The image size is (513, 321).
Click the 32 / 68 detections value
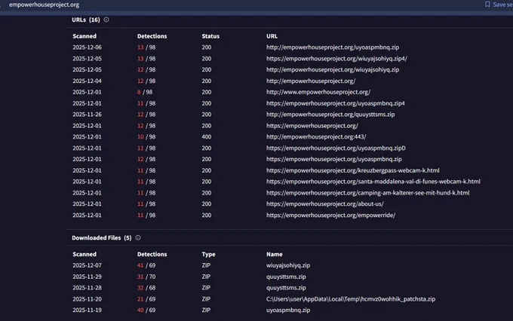coord(146,288)
